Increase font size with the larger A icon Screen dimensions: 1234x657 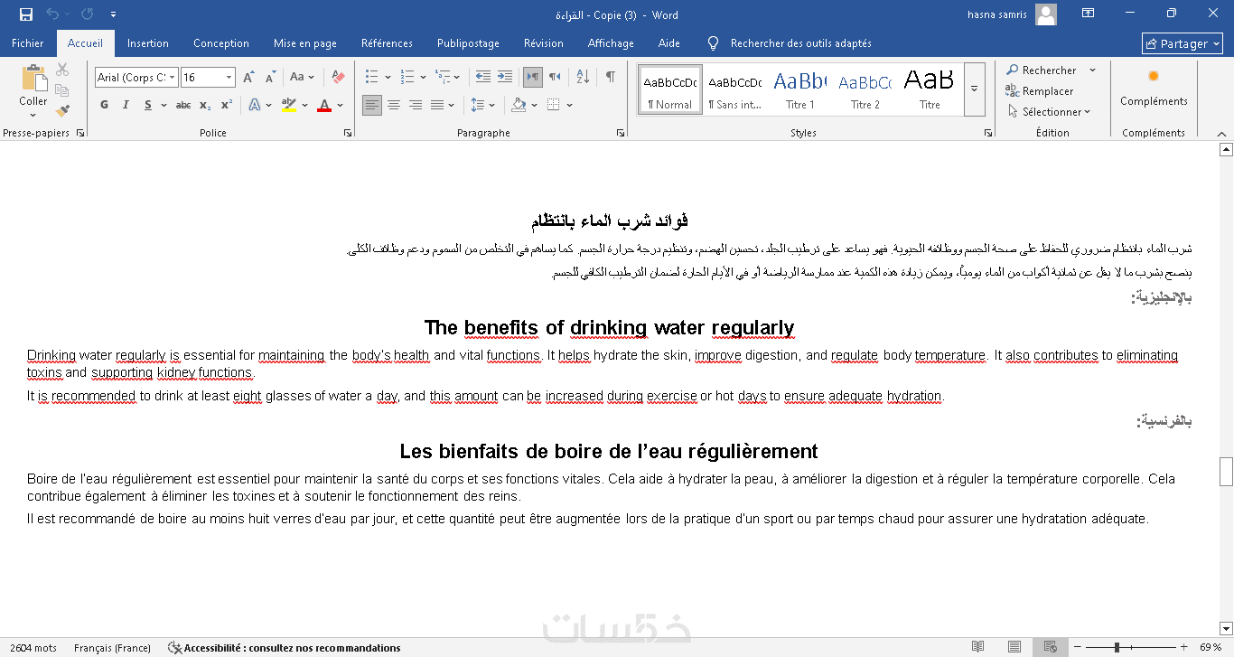[x=248, y=78]
